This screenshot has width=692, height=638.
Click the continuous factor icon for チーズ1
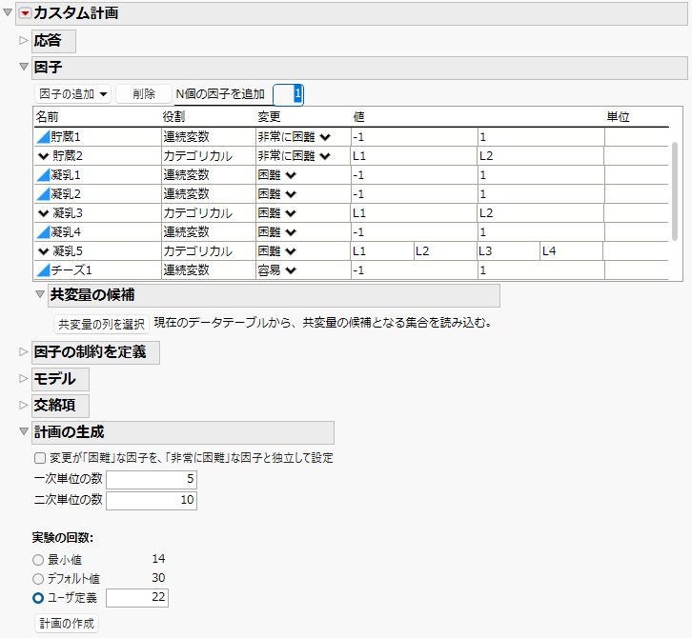(x=43, y=270)
